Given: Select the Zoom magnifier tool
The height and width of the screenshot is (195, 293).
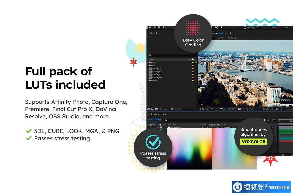Looking at the screenshot, I should click(163, 27).
